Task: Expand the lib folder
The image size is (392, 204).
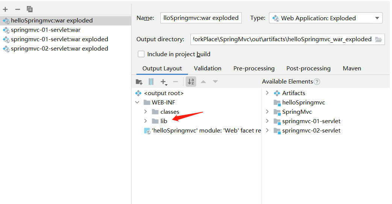Action: click(x=145, y=121)
